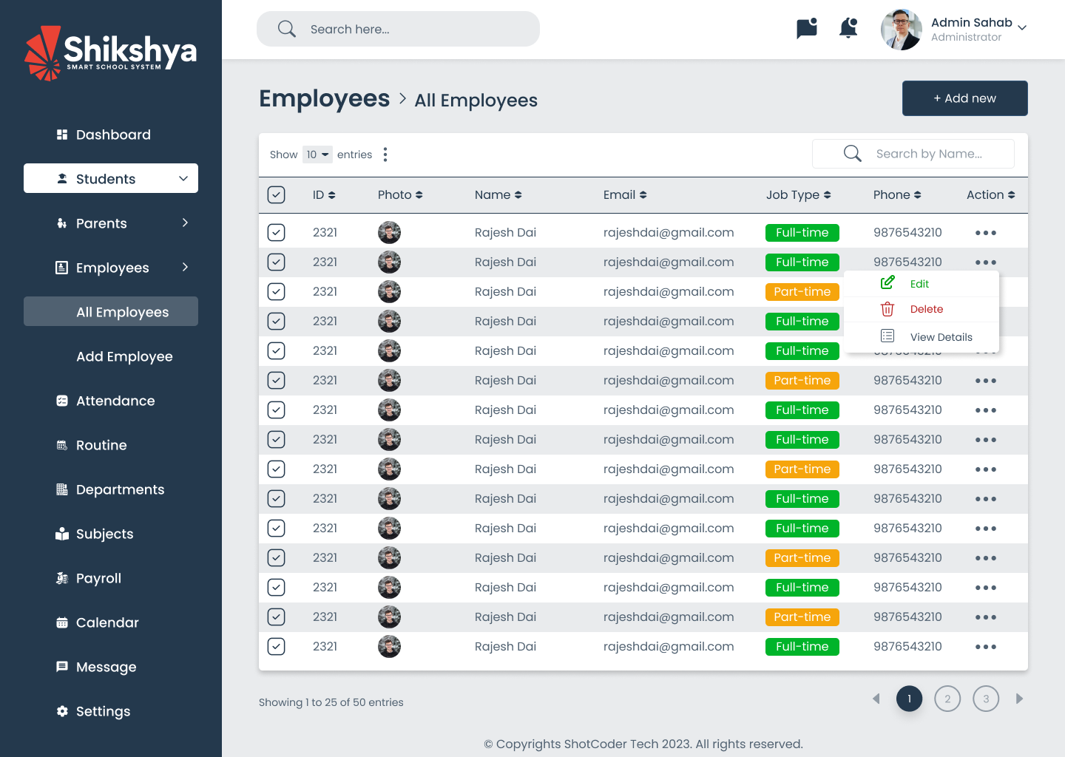Go to next page using right arrow
The image size is (1065, 757).
pyautogui.click(x=1019, y=699)
